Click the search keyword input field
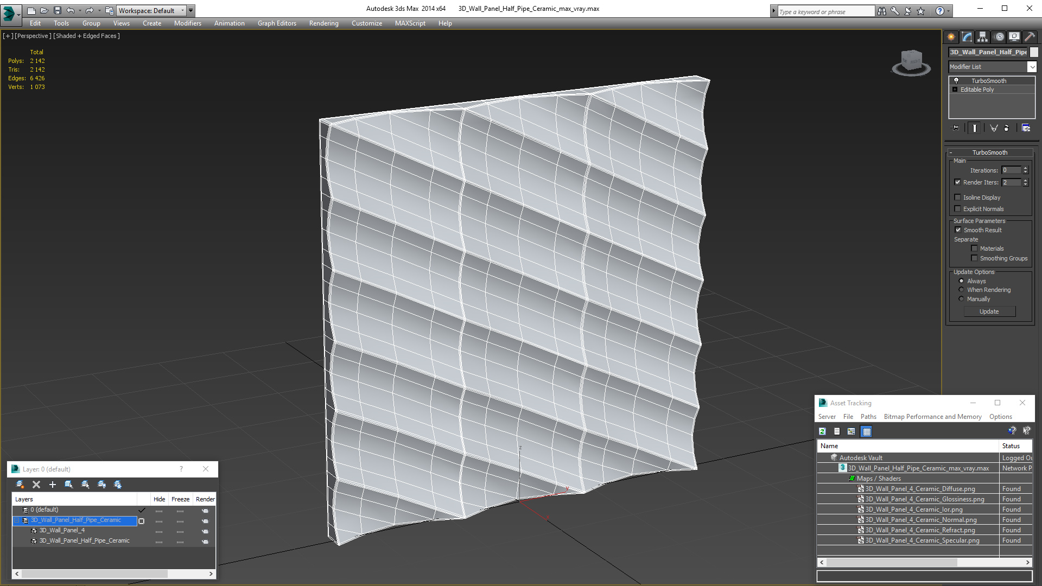Screen dimensions: 1042x586 click(825, 11)
